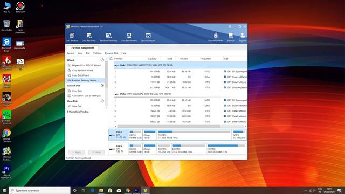This screenshot has width=345, height=194.
Task: Click the Register toolbar icon
Action: [243, 37]
